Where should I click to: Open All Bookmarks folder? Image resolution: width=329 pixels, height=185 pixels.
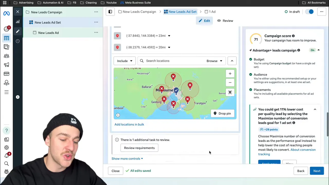(314, 3)
